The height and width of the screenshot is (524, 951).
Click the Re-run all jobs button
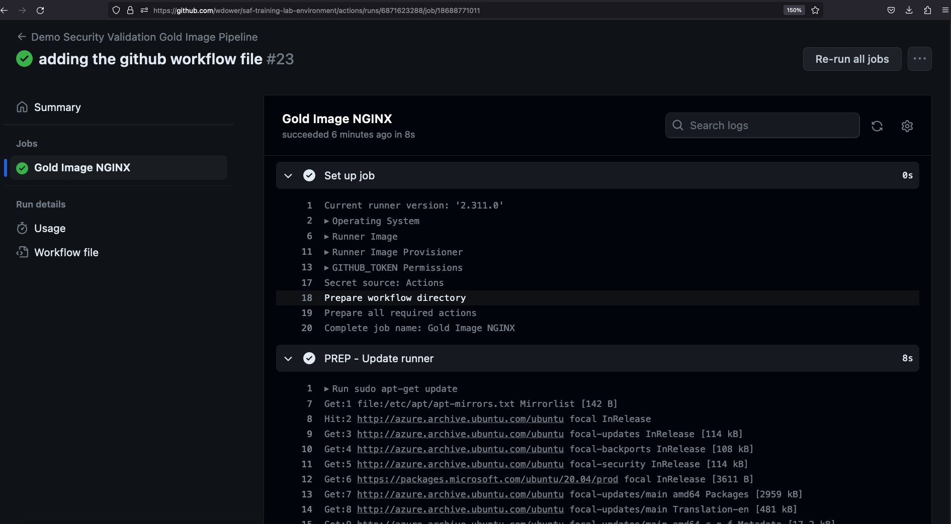(x=851, y=59)
